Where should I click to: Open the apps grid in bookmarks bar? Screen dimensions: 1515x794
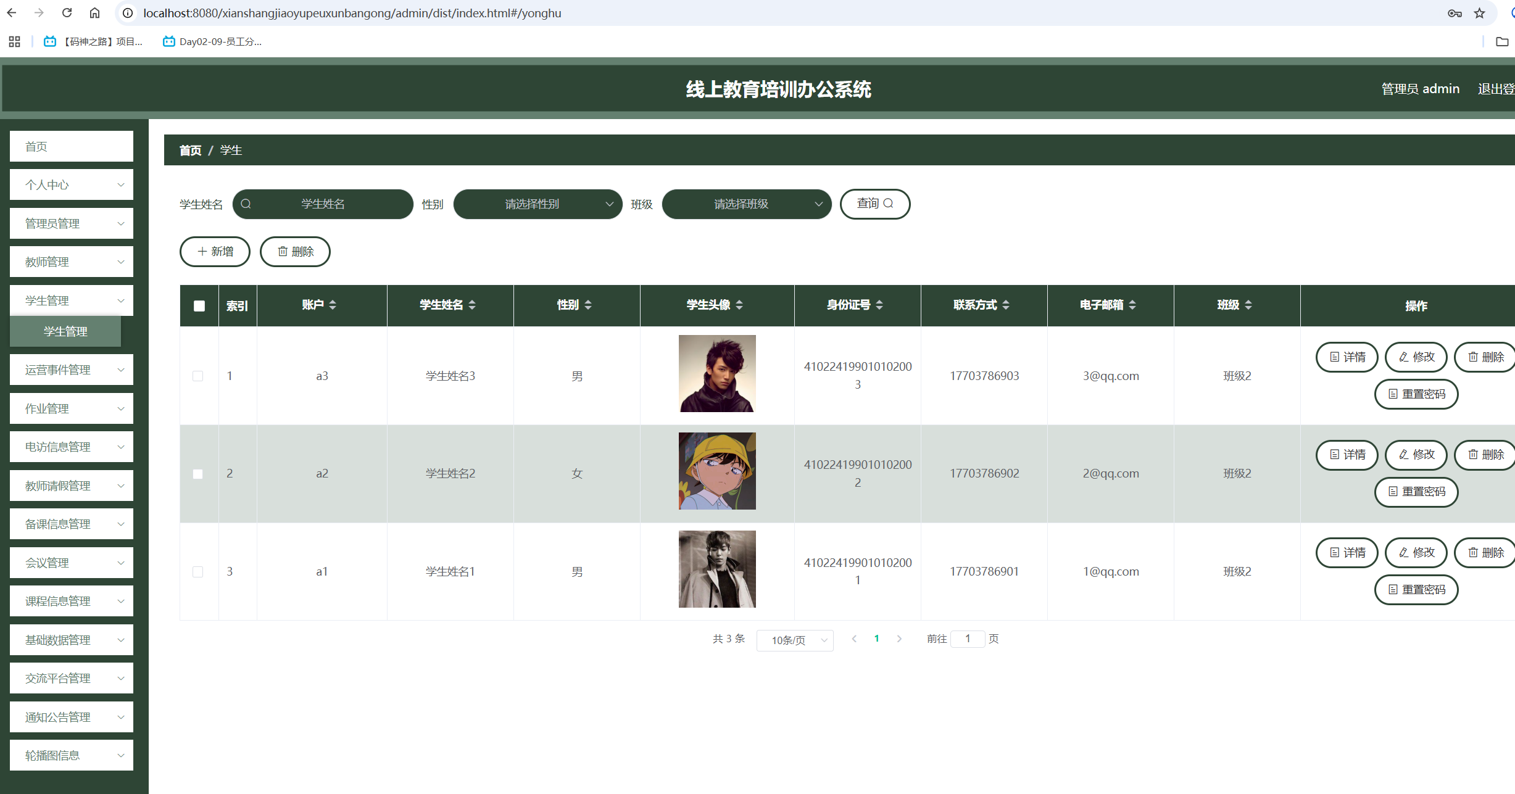click(15, 41)
